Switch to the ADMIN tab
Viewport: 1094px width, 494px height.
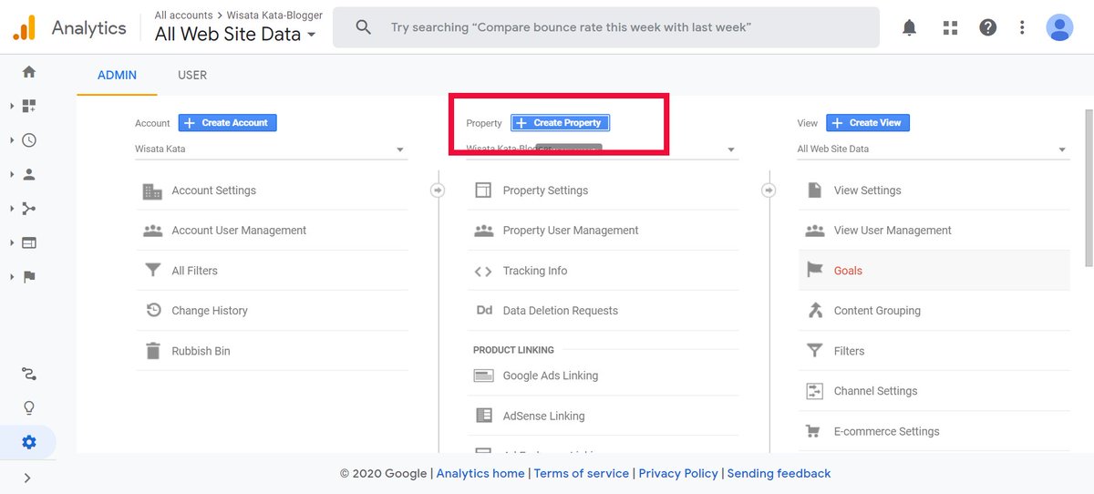click(117, 75)
